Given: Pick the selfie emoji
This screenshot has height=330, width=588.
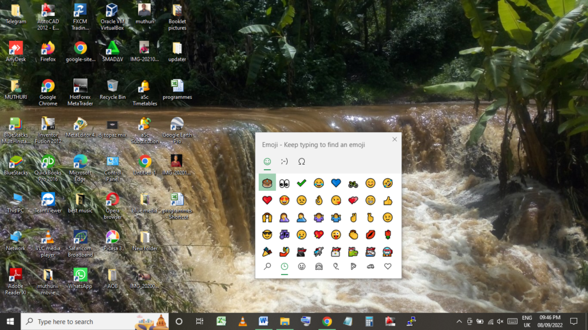Looking at the screenshot, I should [284, 252].
